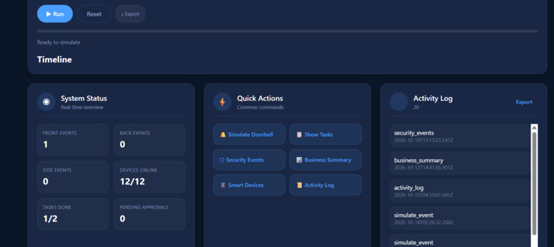
Task: Click the activity log scrollbar thumb
Action: (x=534, y=183)
